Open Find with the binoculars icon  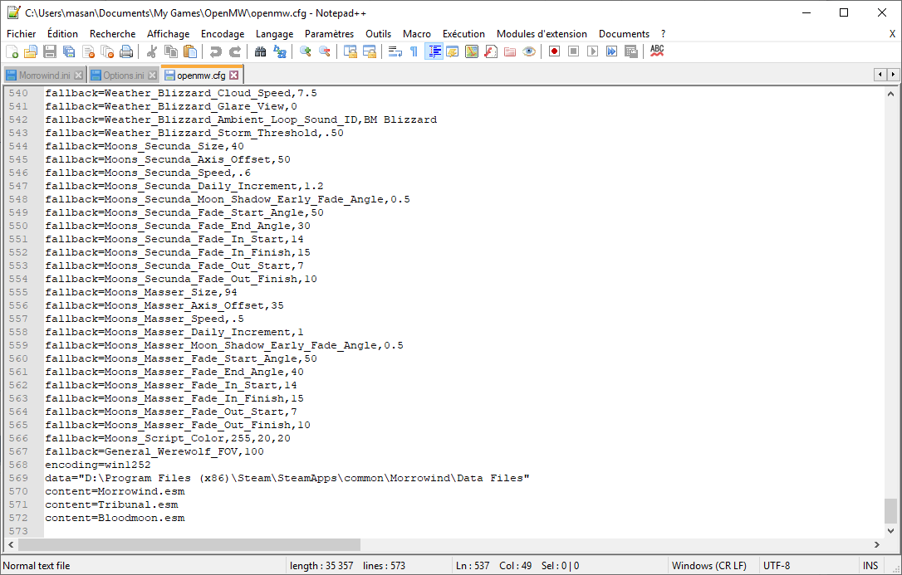click(x=261, y=51)
